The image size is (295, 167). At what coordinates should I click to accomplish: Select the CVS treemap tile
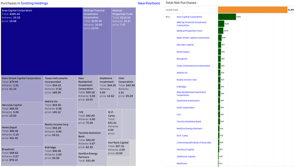click(92, 119)
